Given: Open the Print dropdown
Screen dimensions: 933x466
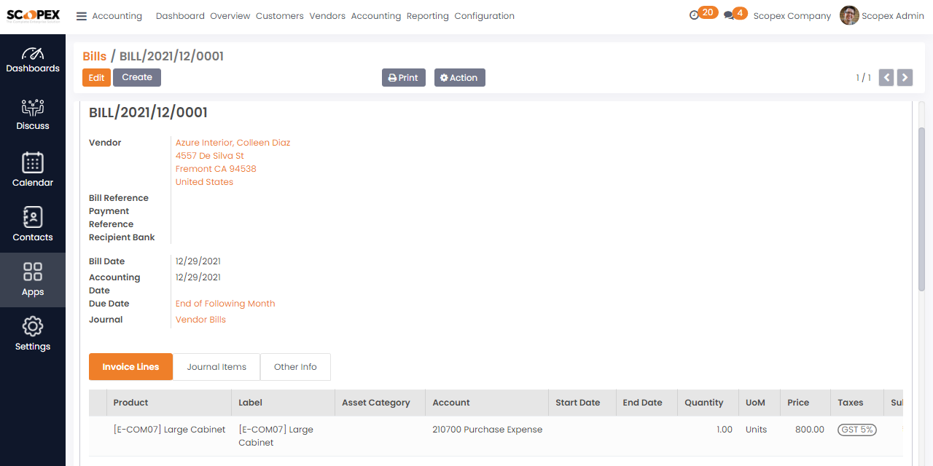Looking at the screenshot, I should pyautogui.click(x=404, y=78).
